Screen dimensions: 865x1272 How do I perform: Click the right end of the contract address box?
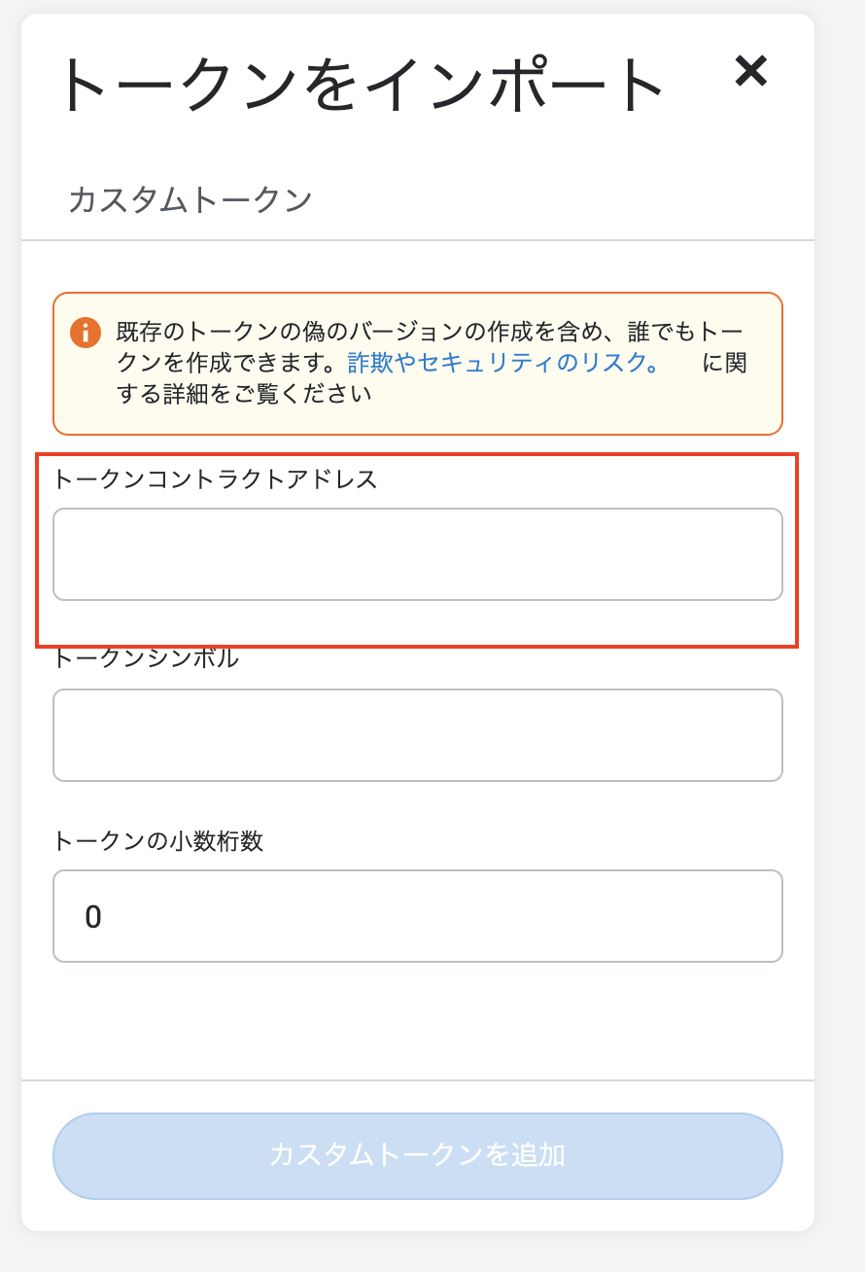(x=758, y=554)
